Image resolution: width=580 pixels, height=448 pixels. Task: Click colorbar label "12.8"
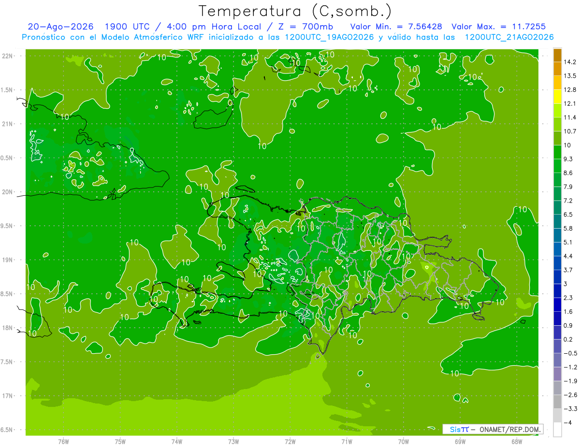click(570, 90)
